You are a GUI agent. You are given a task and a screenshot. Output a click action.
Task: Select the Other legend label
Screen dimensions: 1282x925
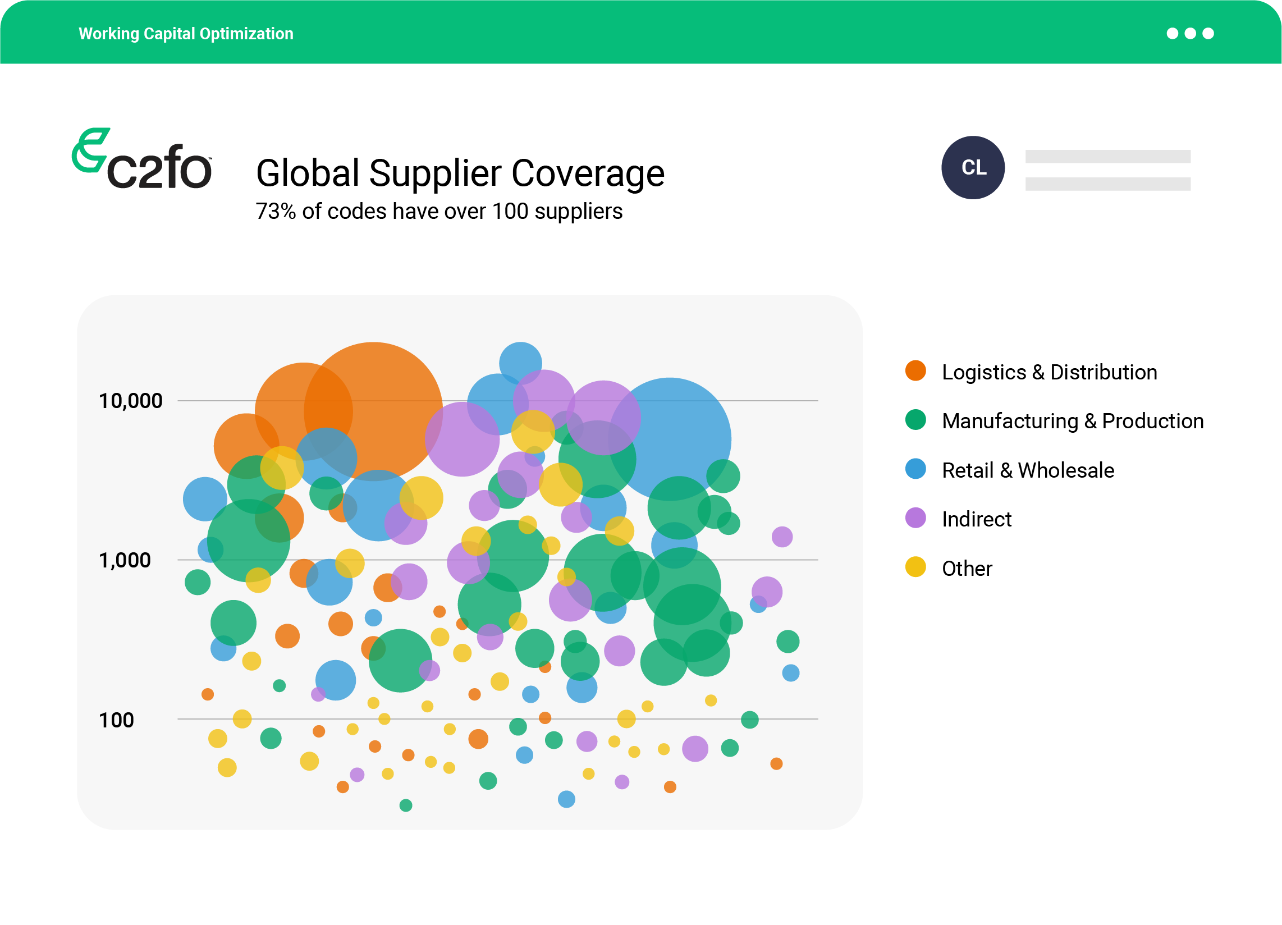coord(967,568)
